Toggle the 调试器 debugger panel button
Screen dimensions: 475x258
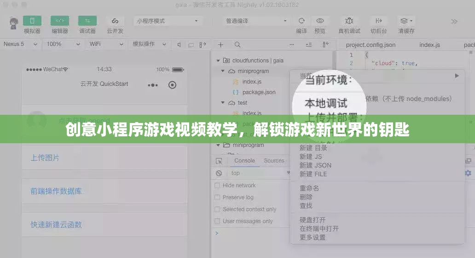[x=87, y=21]
